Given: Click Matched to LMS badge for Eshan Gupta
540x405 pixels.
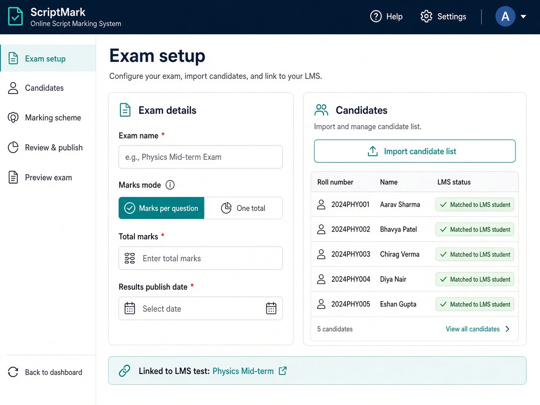Looking at the screenshot, I should click(474, 304).
